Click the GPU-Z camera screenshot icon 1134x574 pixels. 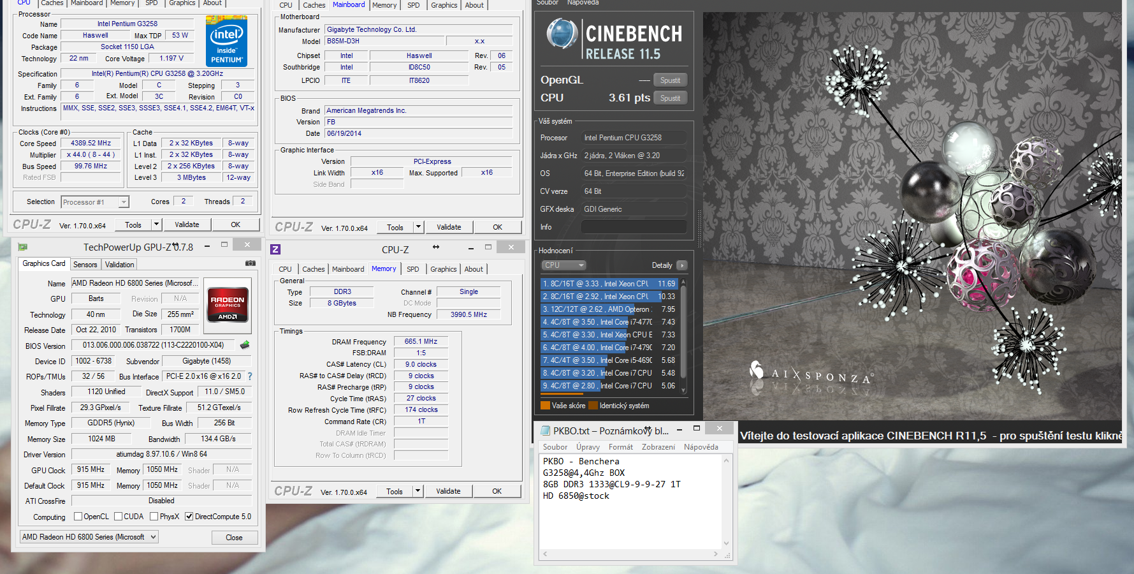point(251,263)
